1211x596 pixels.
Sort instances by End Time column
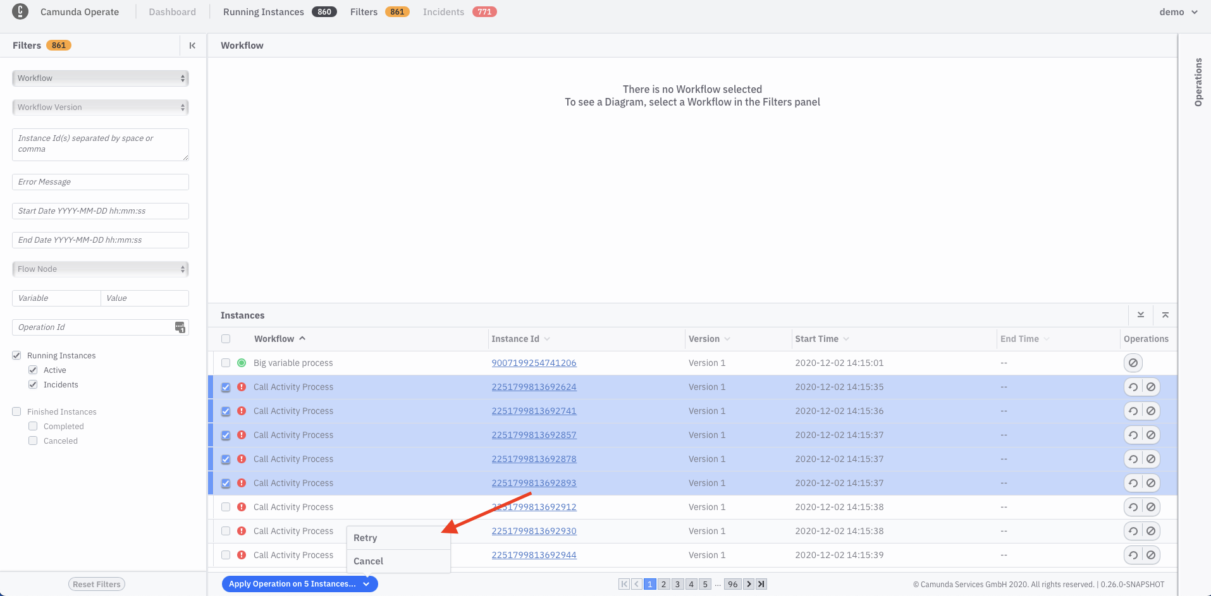click(x=1025, y=339)
